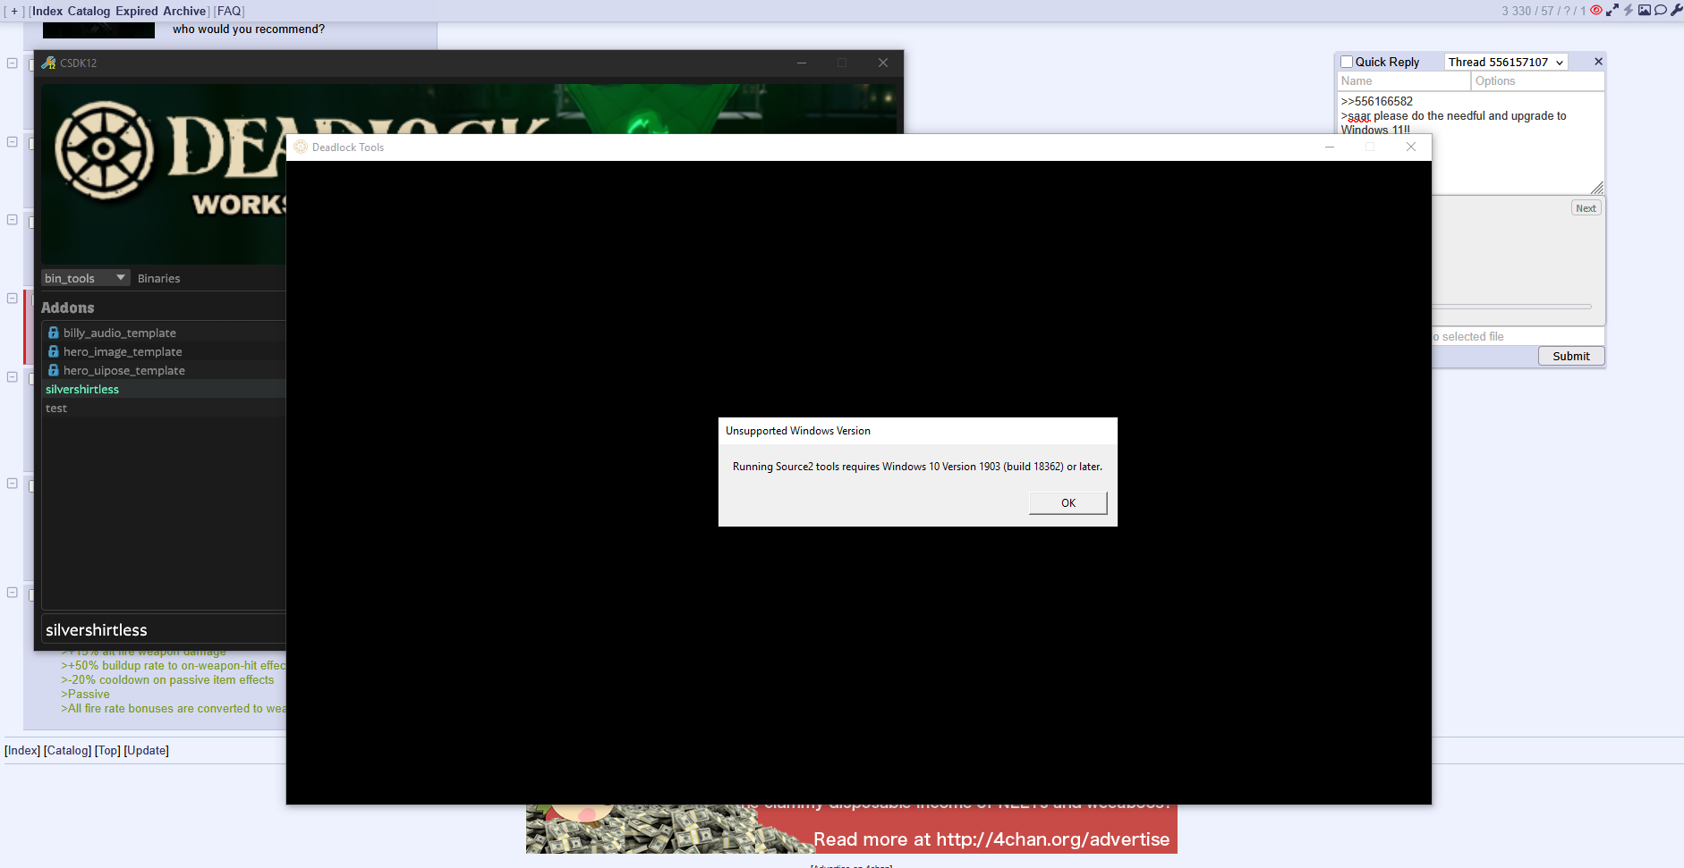Open the Expired link in the header bar
This screenshot has height=868, width=1684.
coord(137,11)
